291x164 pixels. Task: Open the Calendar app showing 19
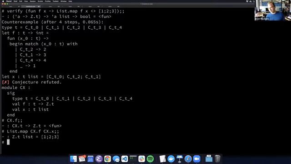click(x=82, y=159)
